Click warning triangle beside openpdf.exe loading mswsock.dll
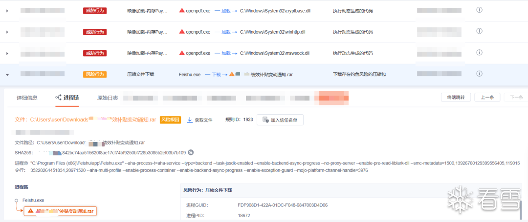The width and height of the screenshot is (528, 222). click(x=182, y=53)
